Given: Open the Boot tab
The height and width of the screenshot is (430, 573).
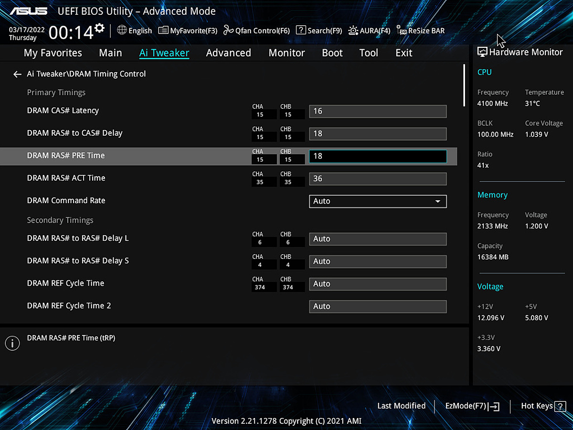Looking at the screenshot, I should pos(332,53).
